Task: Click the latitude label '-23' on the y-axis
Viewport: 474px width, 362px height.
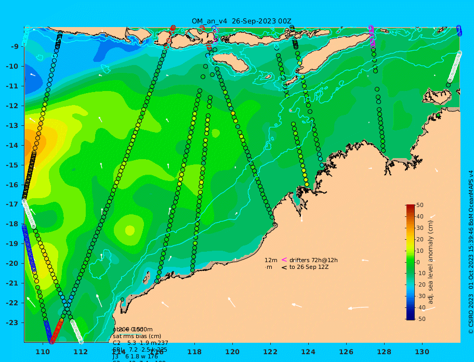Action: [12, 322]
